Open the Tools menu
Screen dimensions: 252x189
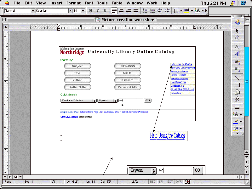point(102,3)
